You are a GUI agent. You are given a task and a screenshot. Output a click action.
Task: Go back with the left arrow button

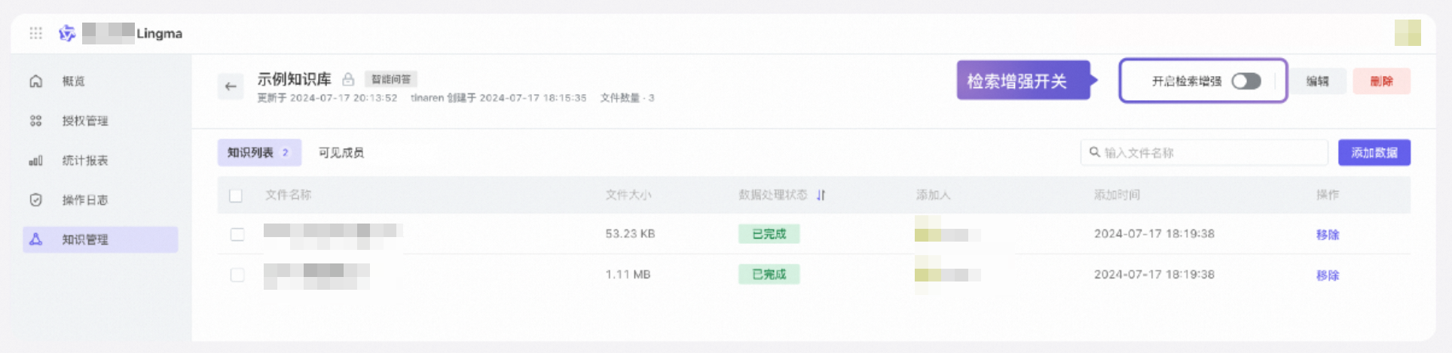click(x=231, y=87)
